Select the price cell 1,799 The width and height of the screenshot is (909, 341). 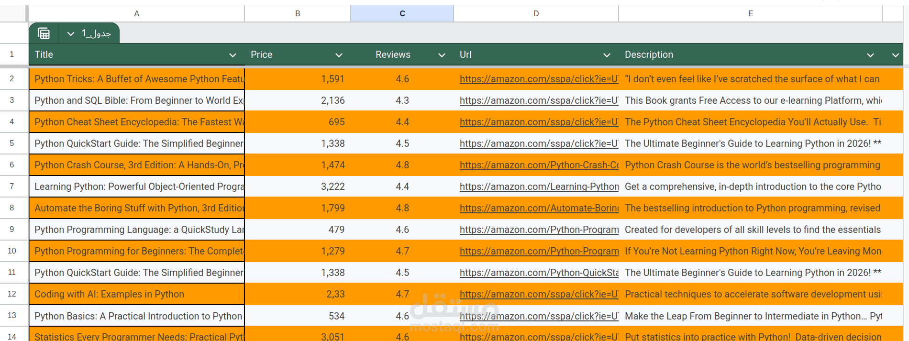click(x=298, y=208)
